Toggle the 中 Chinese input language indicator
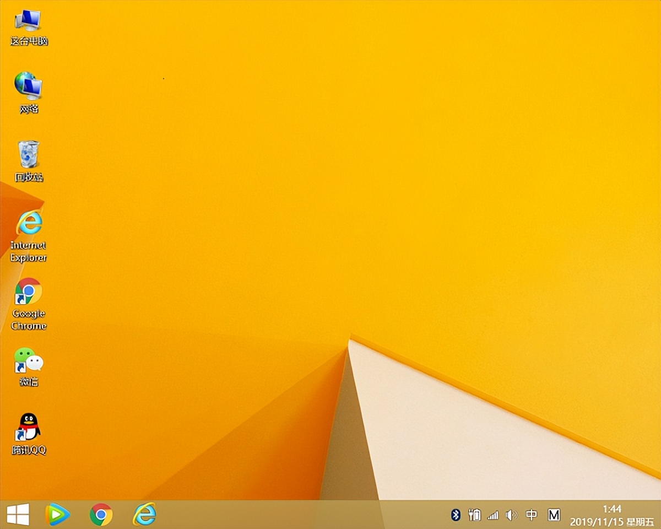This screenshot has height=529, width=661. pos(532,515)
